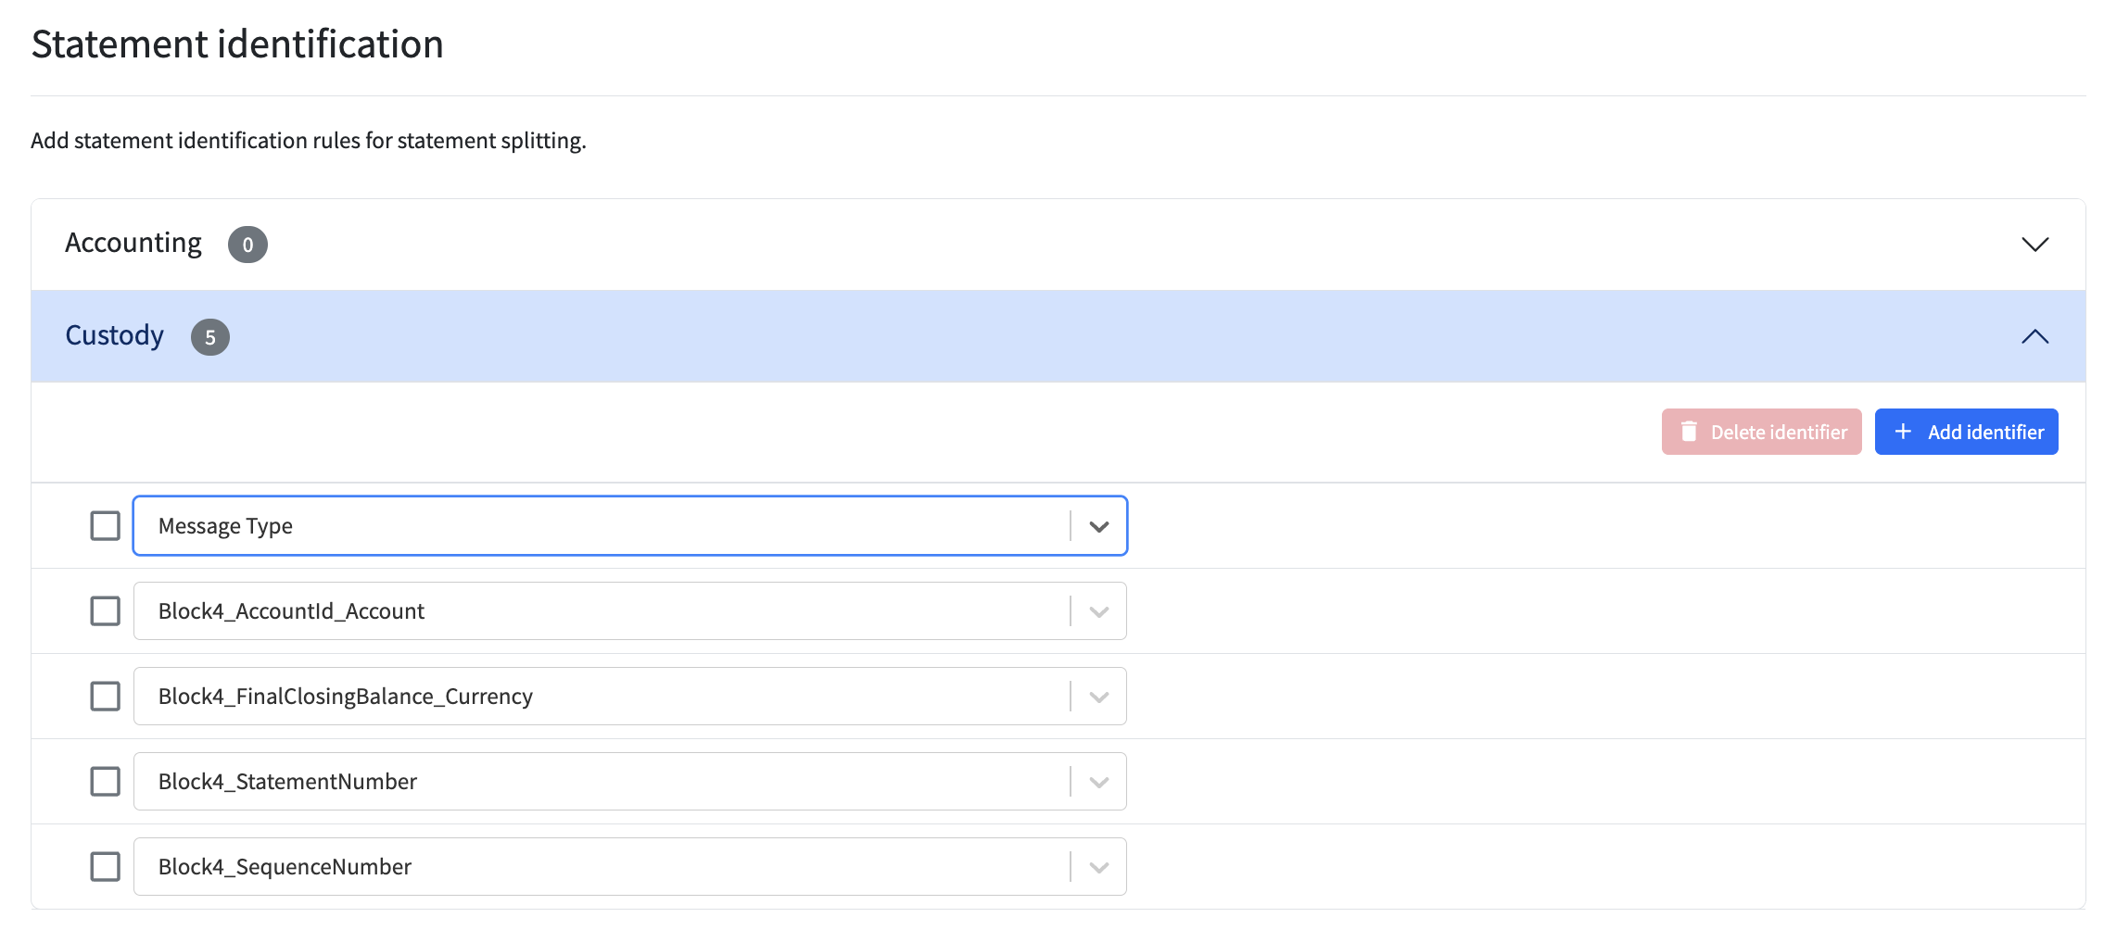This screenshot has height=930, width=2104.
Task: Check the Message Type row checkbox
Action: [106, 526]
